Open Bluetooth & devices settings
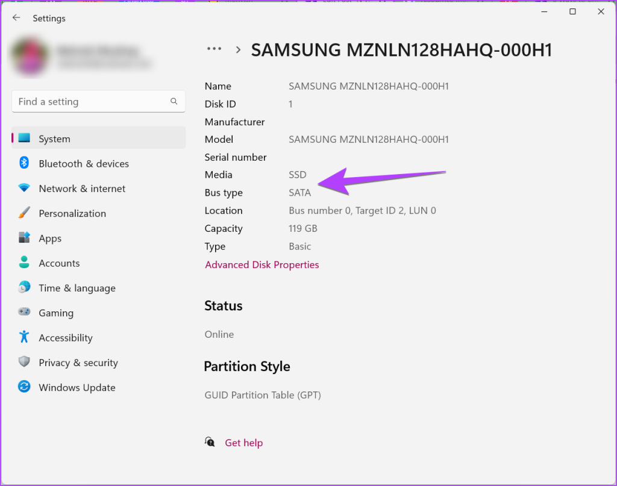Image resolution: width=617 pixels, height=486 pixels. [98, 164]
